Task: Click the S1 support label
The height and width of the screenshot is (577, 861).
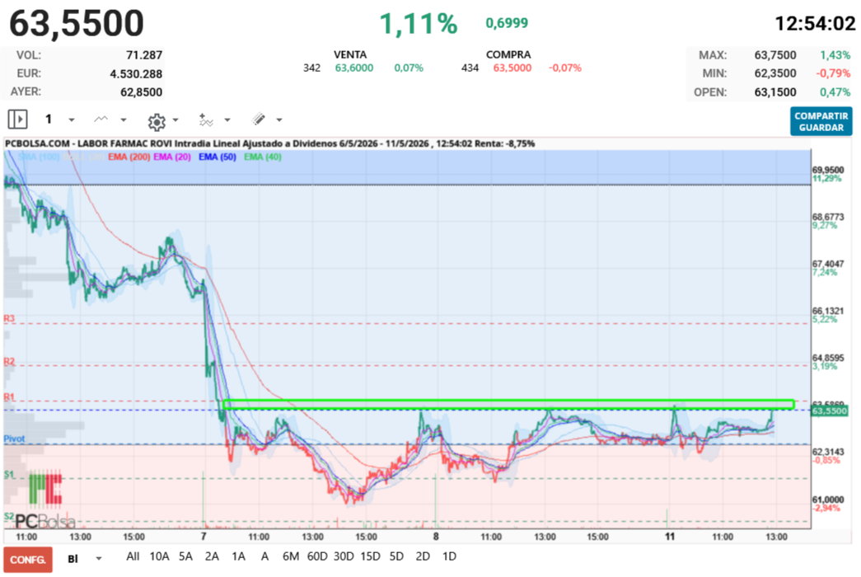Action: (9, 474)
